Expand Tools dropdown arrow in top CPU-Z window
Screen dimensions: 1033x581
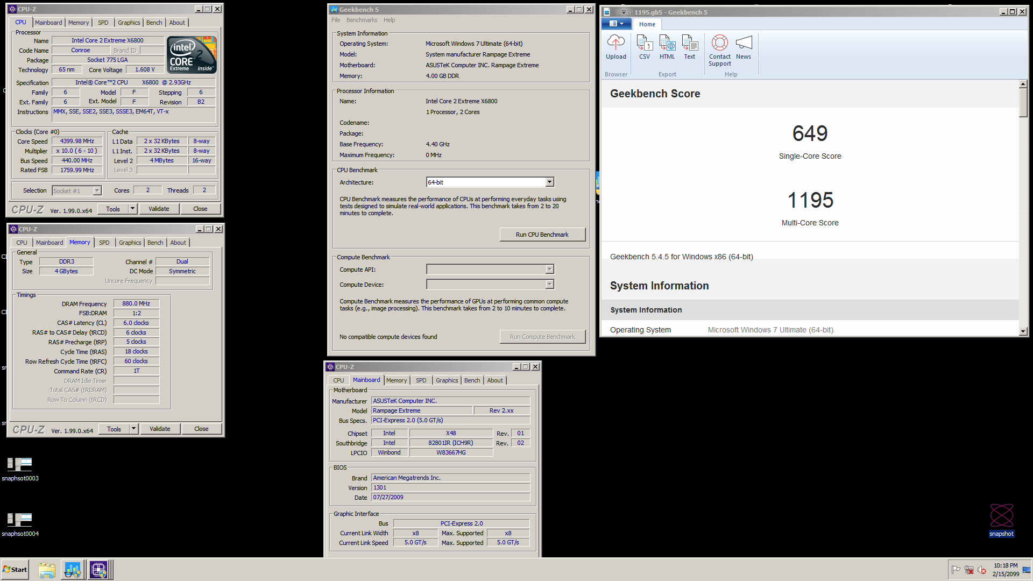(132, 209)
